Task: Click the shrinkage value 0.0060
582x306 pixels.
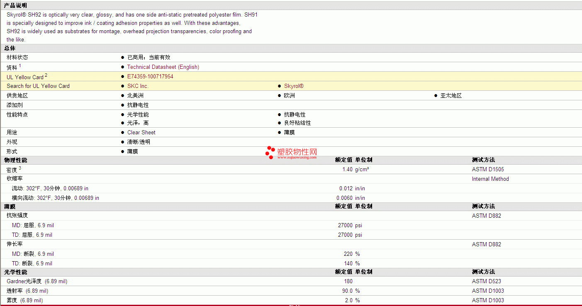Action: [x=344, y=198]
